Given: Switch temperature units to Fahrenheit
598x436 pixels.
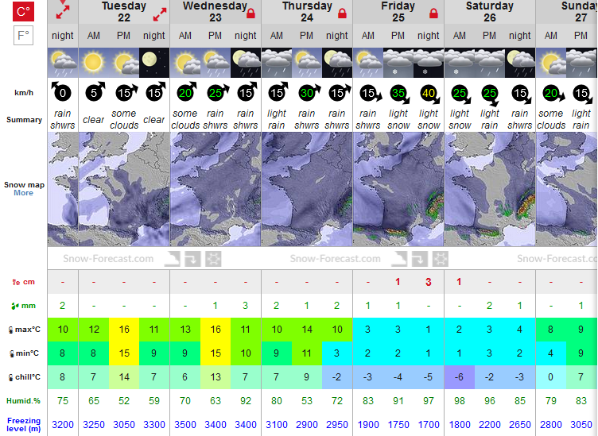Looking at the screenshot, I should click(x=23, y=36).
